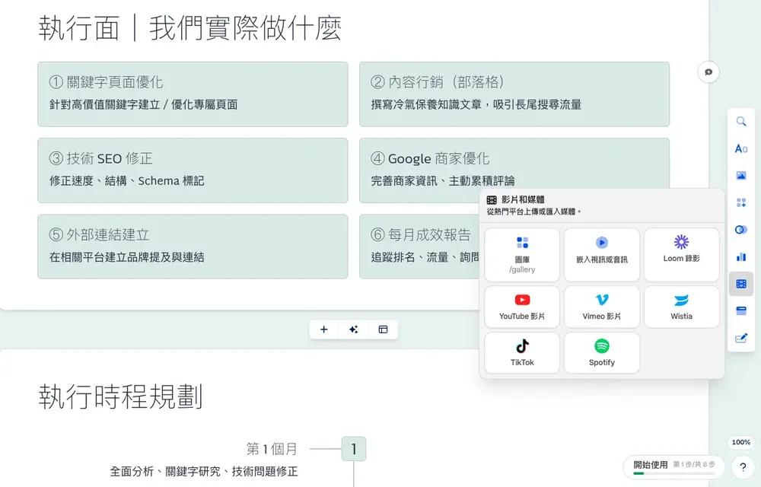The width and height of the screenshot is (761, 487).
Task: Click the timeline marker numbered 1
Action: (354, 449)
